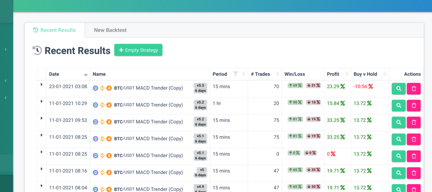Inspect the zero-trades 11-01-2021 08:25 backtest

coord(398,156)
